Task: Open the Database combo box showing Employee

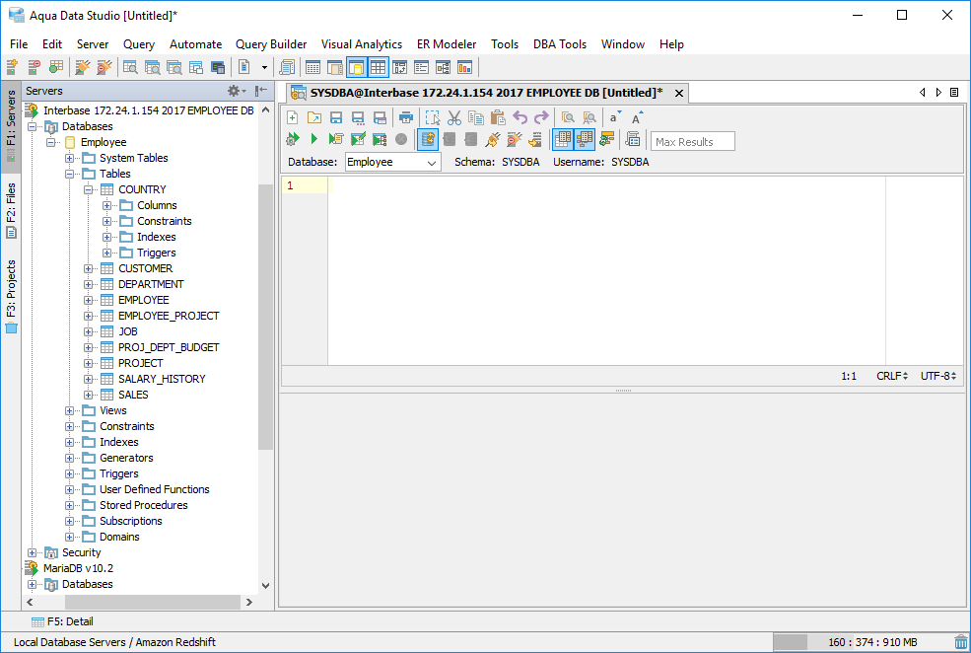Action: [392, 163]
